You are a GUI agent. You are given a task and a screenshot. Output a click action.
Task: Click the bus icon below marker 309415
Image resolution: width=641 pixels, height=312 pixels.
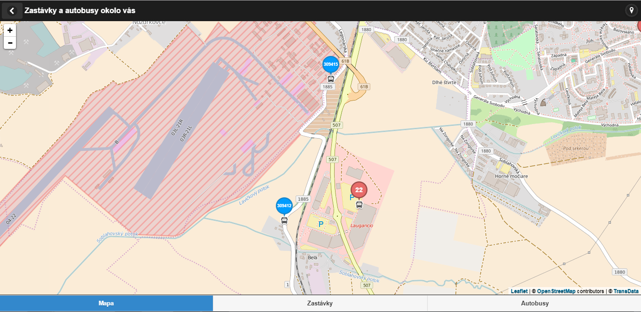pos(331,79)
